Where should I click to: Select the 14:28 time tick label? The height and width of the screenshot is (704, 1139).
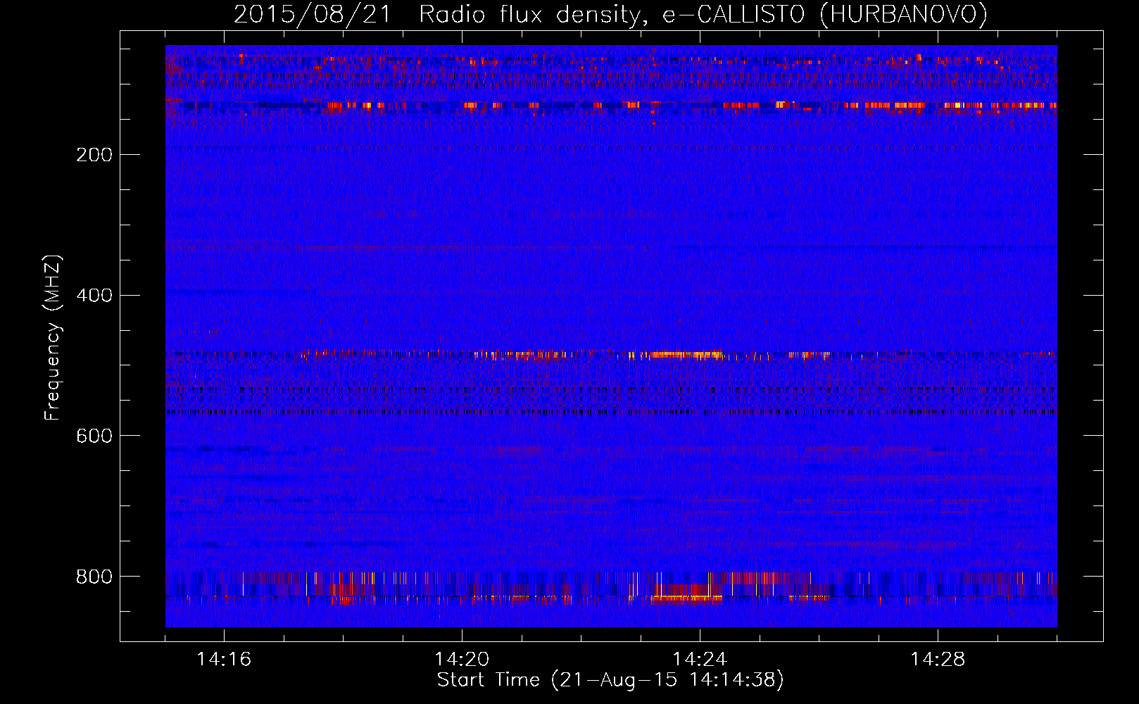pos(938,660)
